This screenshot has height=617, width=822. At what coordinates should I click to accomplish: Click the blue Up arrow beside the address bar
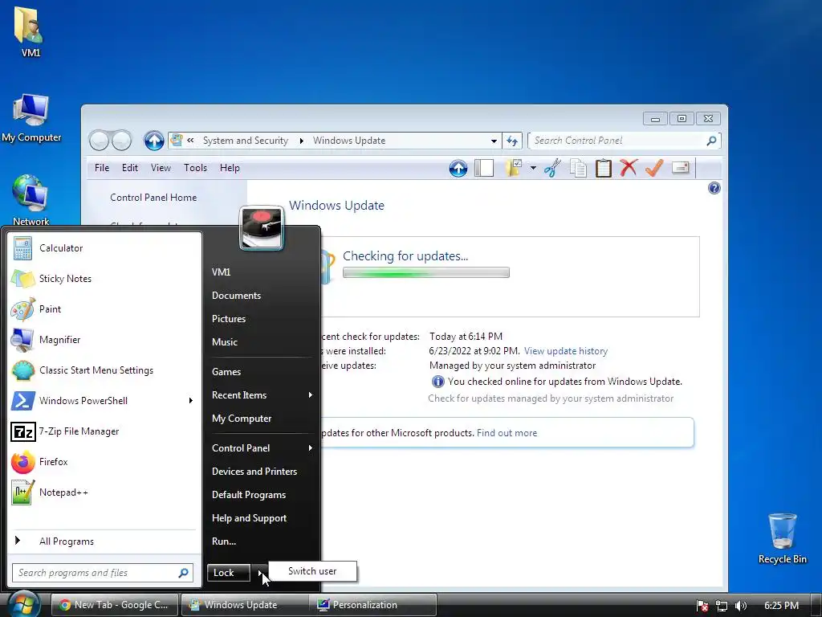[x=154, y=141]
